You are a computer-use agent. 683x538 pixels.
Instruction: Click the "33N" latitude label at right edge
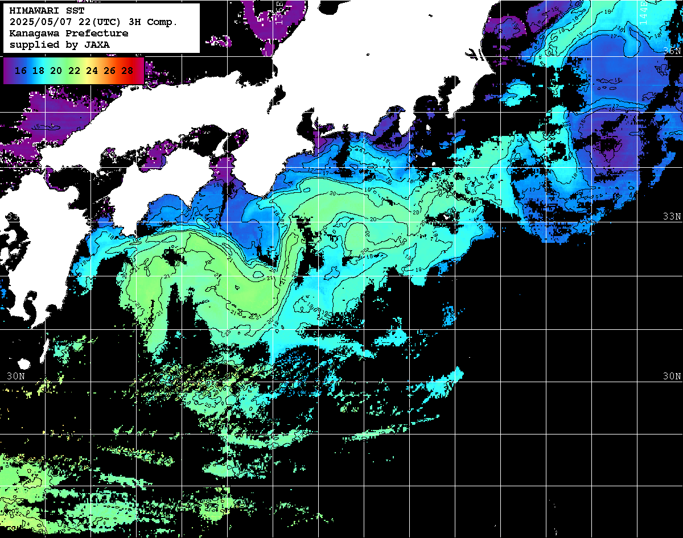click(x=672, y=217)
